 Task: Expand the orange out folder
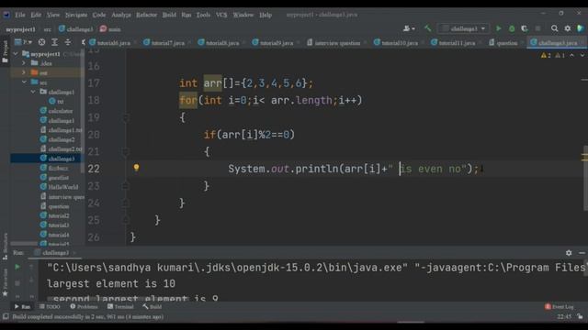point(25,72)
